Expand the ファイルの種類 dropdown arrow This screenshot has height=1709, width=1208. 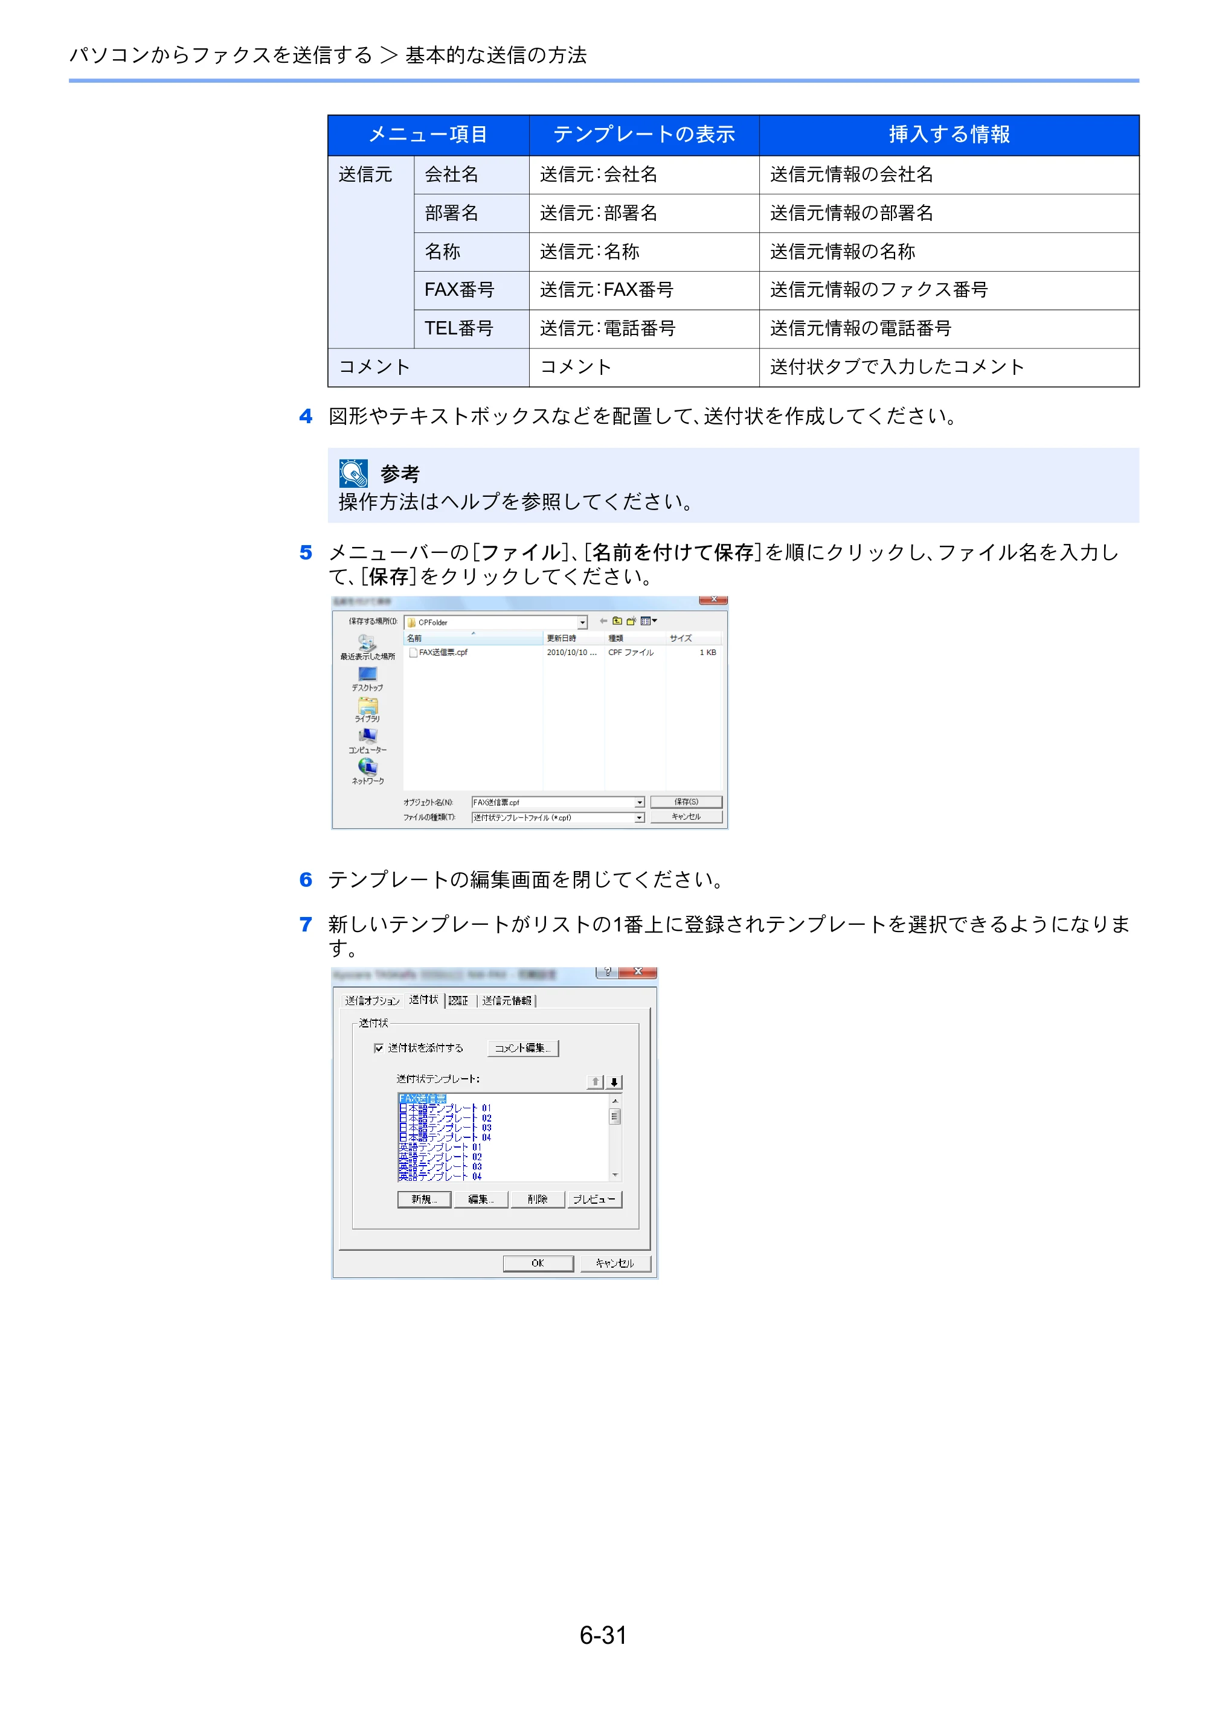point(640,818)
